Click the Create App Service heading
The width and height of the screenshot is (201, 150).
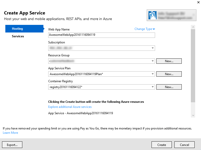click(25, 13)
